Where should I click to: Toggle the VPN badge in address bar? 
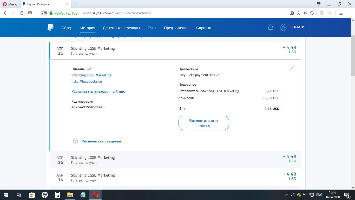pos(44,13)
